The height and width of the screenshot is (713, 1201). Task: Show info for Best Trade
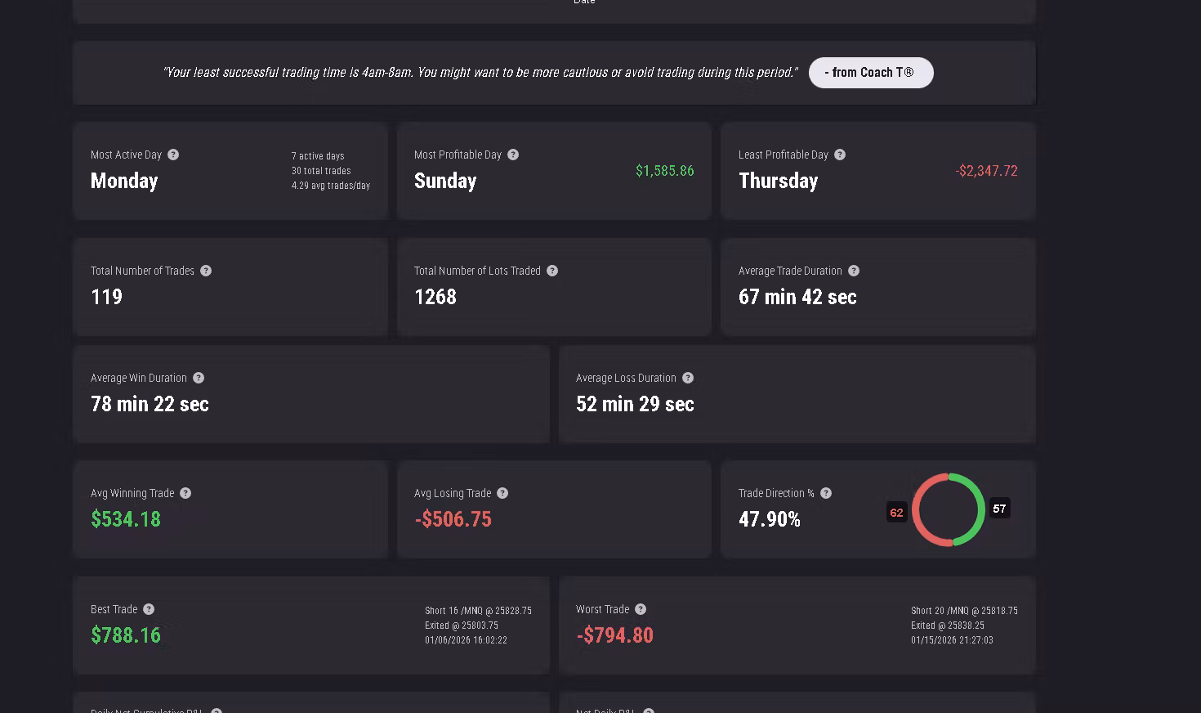(x=149, y=609)
